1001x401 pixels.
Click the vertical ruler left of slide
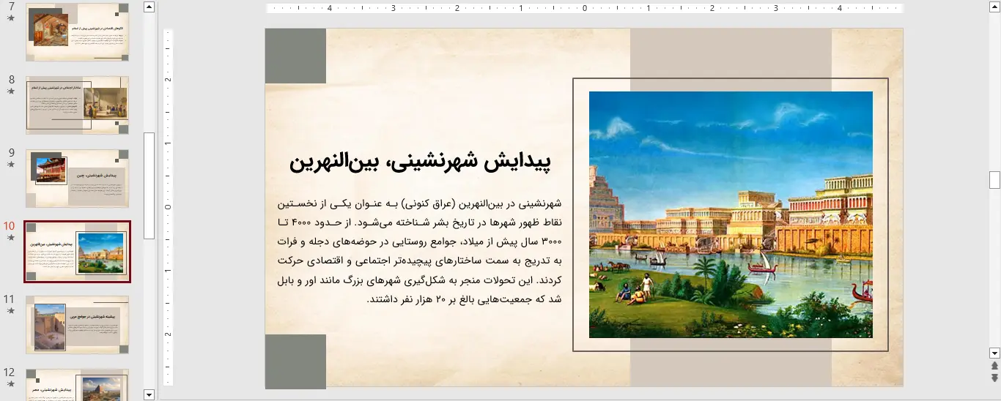pyautogui.click(x=168, y=207)
